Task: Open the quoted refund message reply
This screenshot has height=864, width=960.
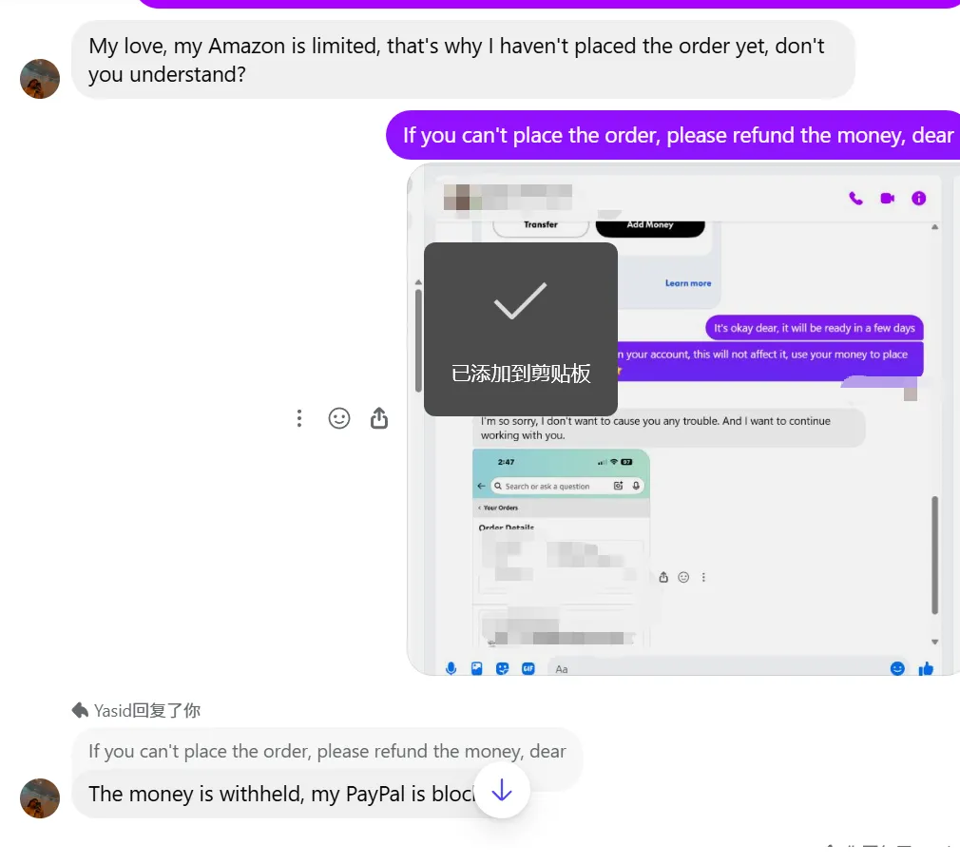Action: 327,751
